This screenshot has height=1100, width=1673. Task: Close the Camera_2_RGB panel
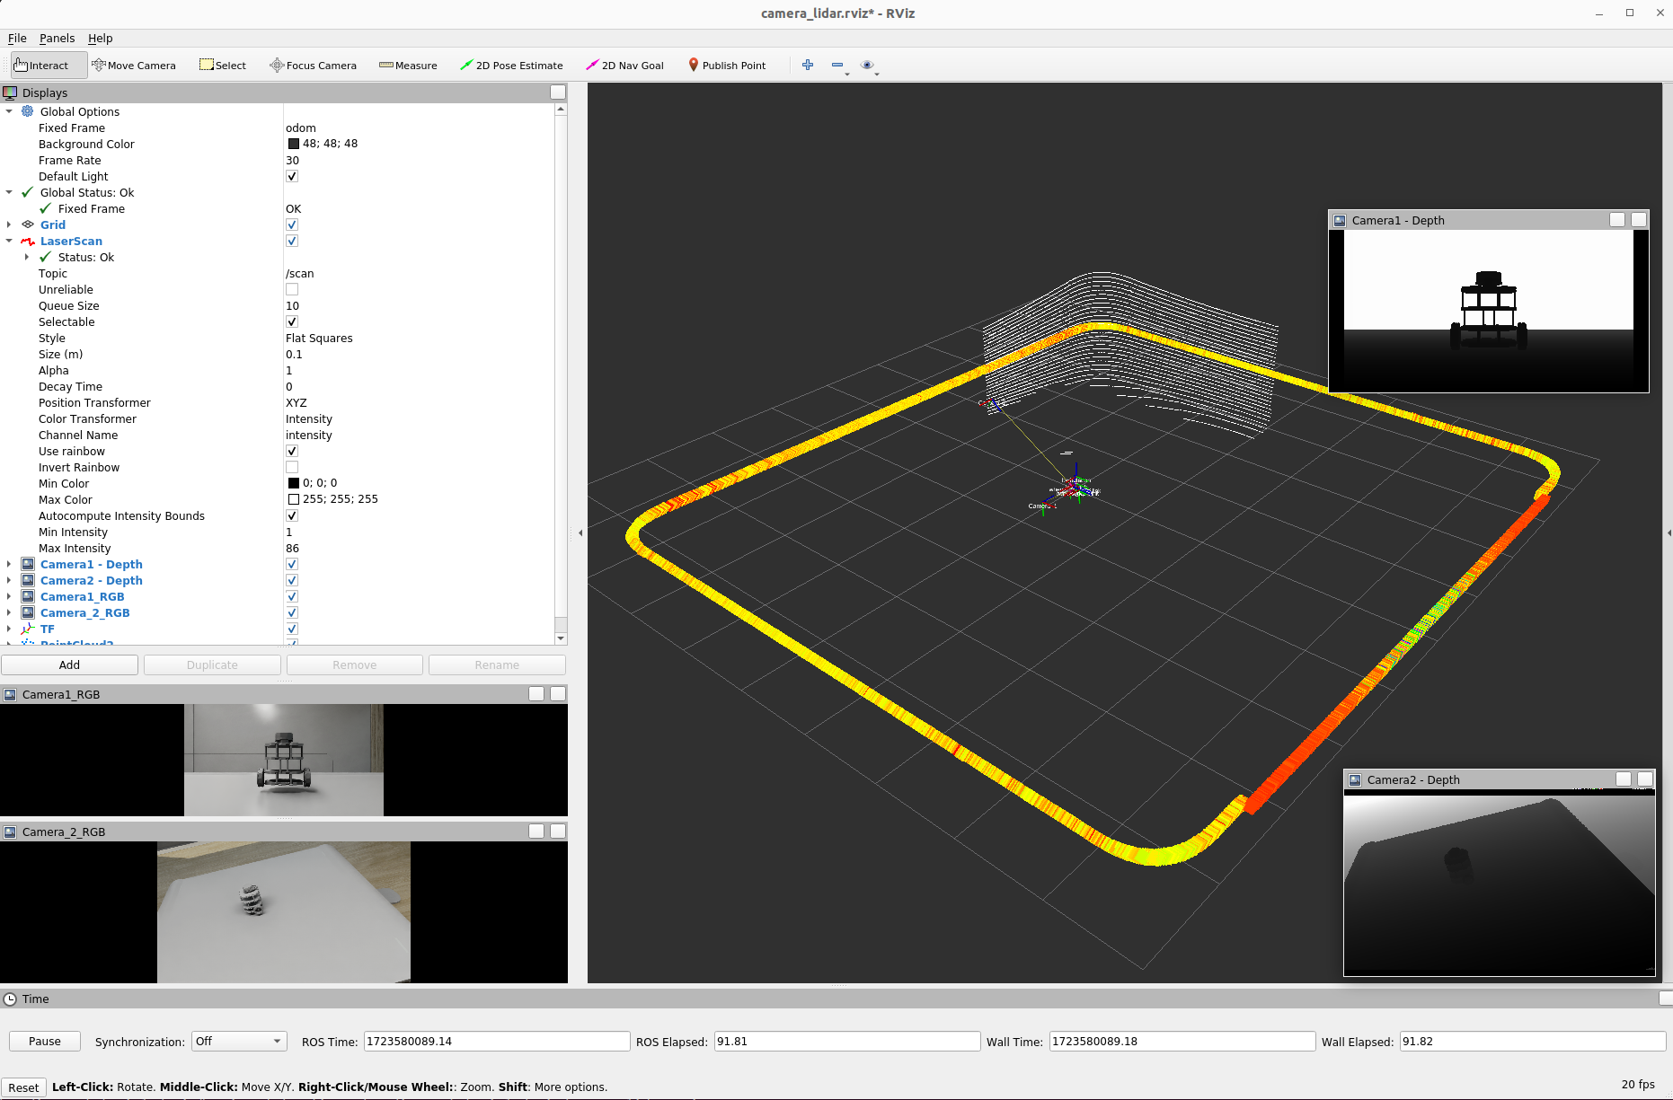pos(558,831)
